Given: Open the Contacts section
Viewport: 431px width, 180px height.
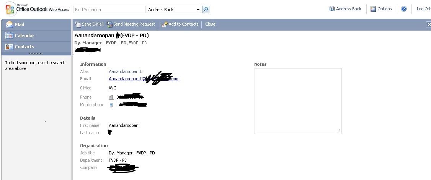Looking at the screenshot, I should point(36,47).
